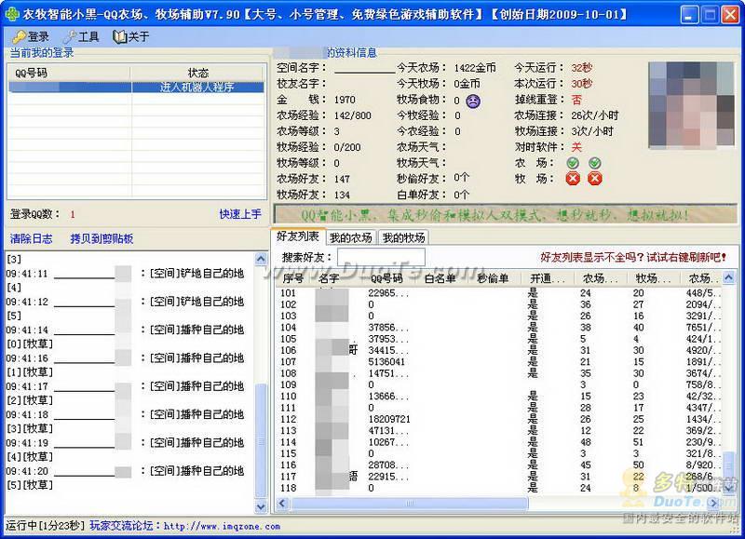This screenshot has width=745, height=539.
Task: Select the 好友列表 tab
Action: click(298, 236)
